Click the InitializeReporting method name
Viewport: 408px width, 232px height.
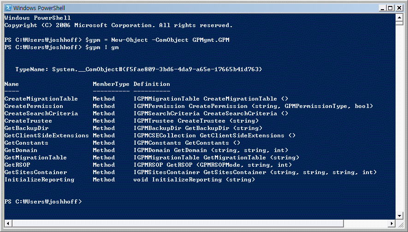click(x=39, y=180)
